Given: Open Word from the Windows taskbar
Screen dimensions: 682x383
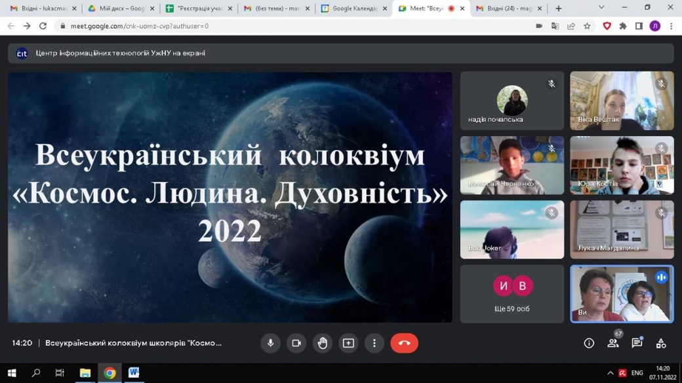Looking at the screenshot, I should coord(134,373).
